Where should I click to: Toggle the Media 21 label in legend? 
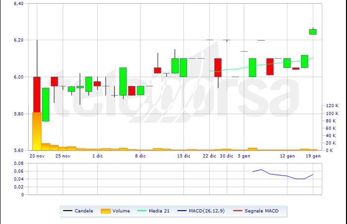[161, 211]
